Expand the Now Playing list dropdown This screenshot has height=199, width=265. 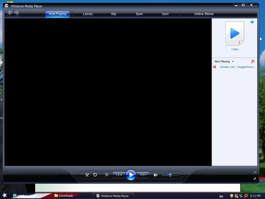(233, 62)
